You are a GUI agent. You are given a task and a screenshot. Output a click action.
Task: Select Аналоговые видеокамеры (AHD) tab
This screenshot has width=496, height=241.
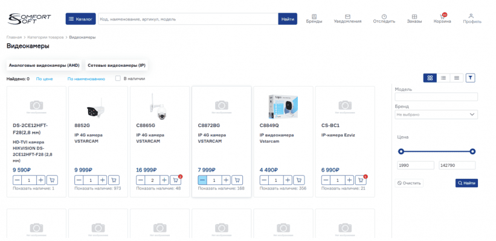coord(44,65)
